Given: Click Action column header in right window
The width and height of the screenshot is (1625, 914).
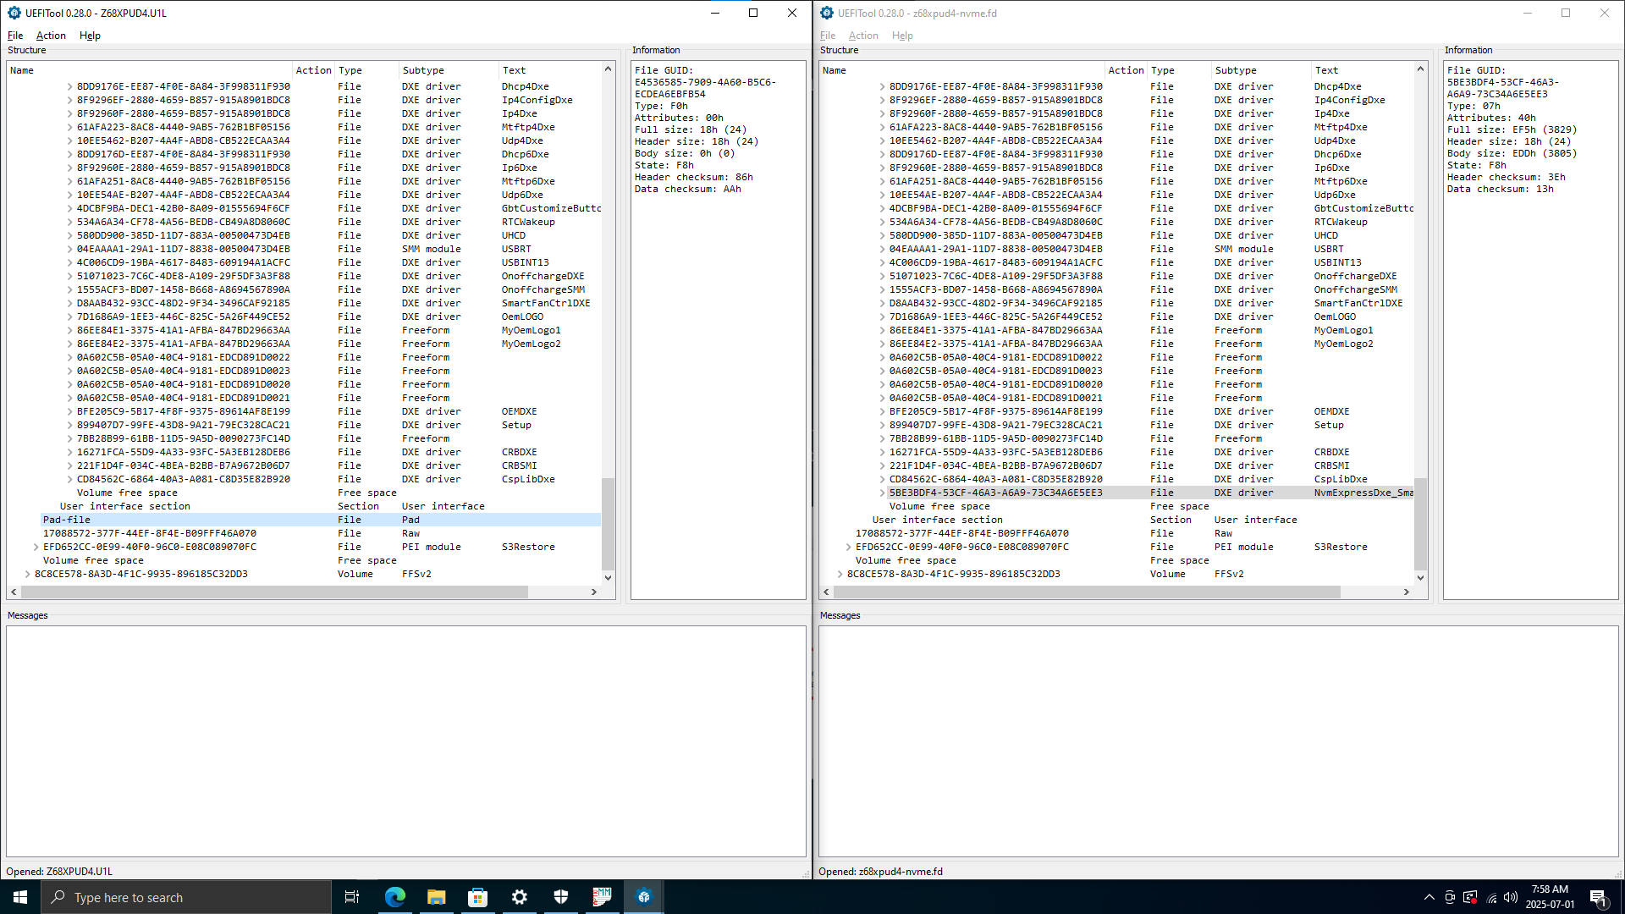Looking at the screenshot, I should coord(1126,70).
